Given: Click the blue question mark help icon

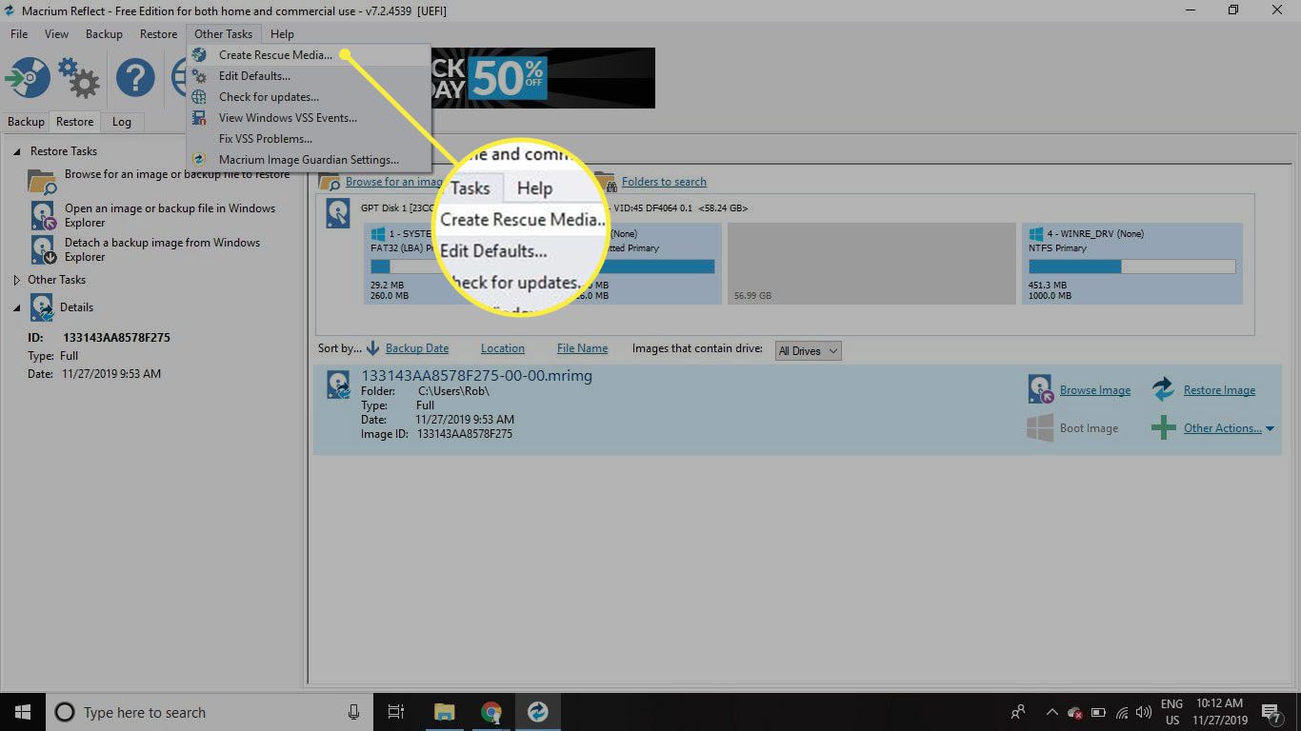Looking at the screenshot, I should point(135,77).
